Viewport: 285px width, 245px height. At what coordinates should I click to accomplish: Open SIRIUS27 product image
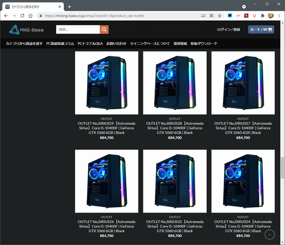click(243, 83)
